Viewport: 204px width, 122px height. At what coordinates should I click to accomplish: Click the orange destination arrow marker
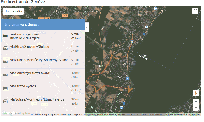click(129, 90)
